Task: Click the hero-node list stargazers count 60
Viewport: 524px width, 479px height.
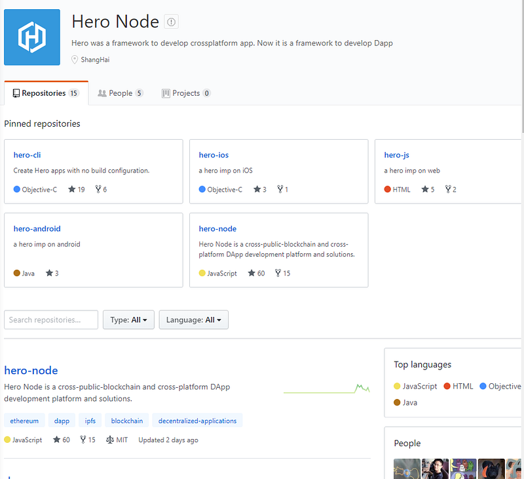Action: (x=62, y=440)
